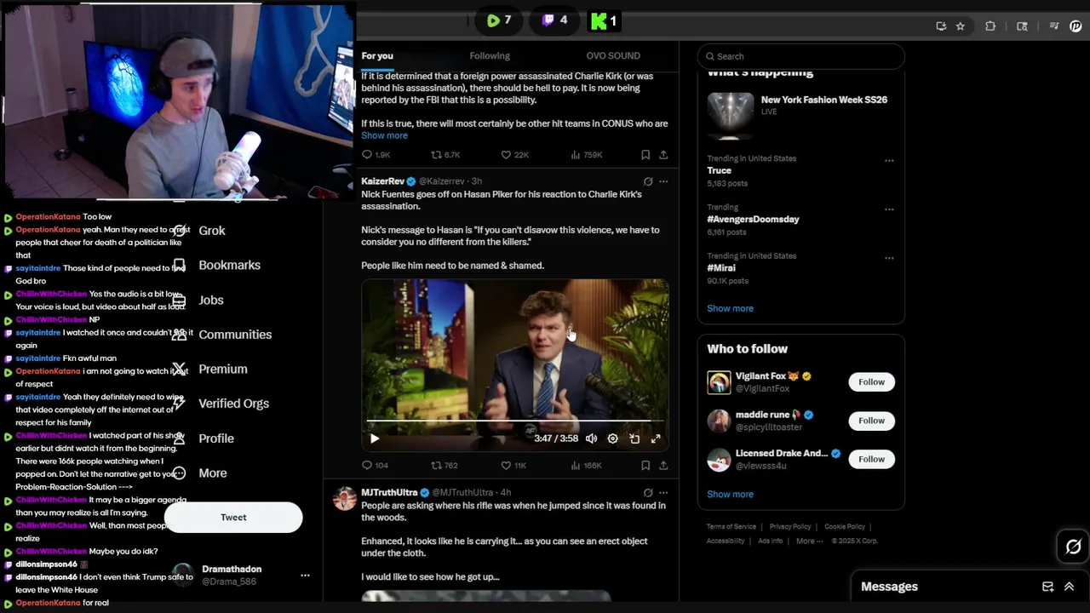Open more options on MJTruthUltra post
This screenshot has width=1090, height=613.
pos(663,493)
